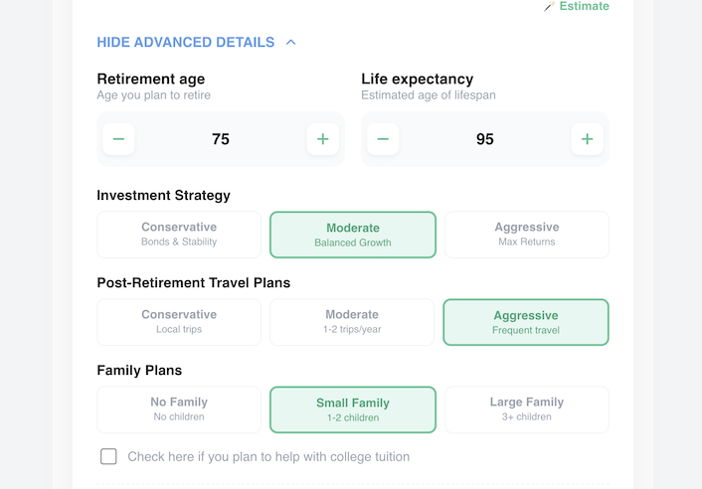Select Moderate Balanced Growth investment strategy
This screenshot has height=489, width=702.
click(x=353, y=235)
